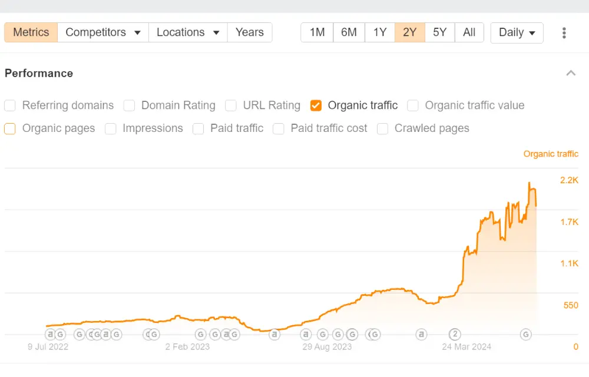The height and width of the screenshot is (377, 589).
Task: Click the "a" event marker near 9 Jul 2022
Action: pyautogui.click(x=49, y=334)
